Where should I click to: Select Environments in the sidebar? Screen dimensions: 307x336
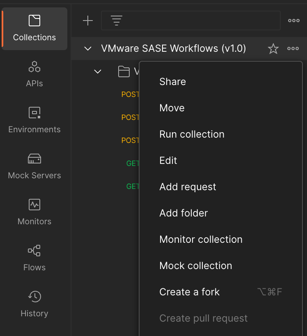pyautogui.click(x=34, y=120)
